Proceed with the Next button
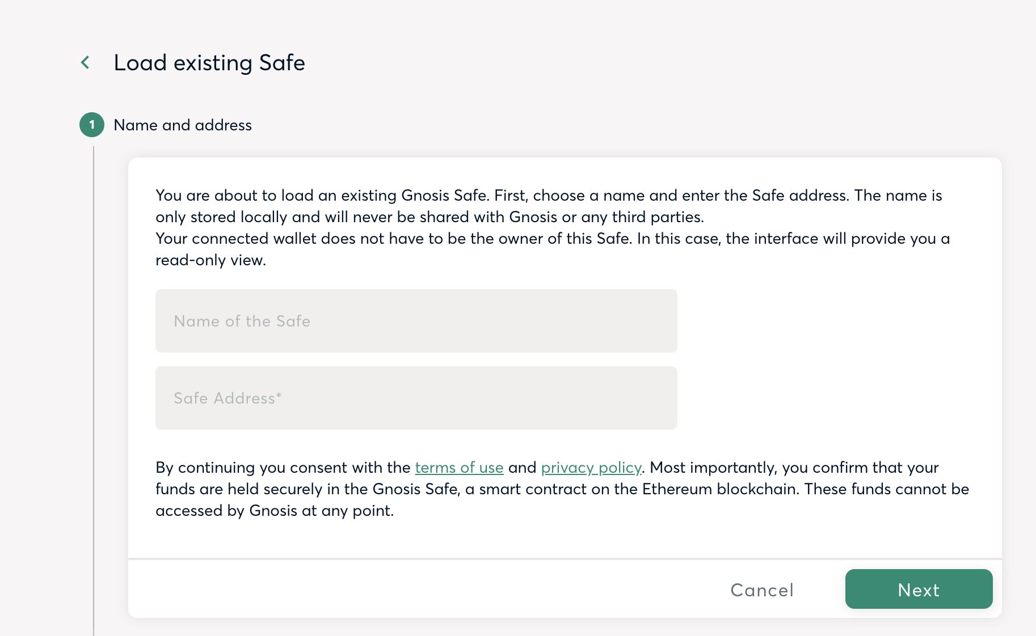This screenshot has height=636, width=1036. [919, 589]
